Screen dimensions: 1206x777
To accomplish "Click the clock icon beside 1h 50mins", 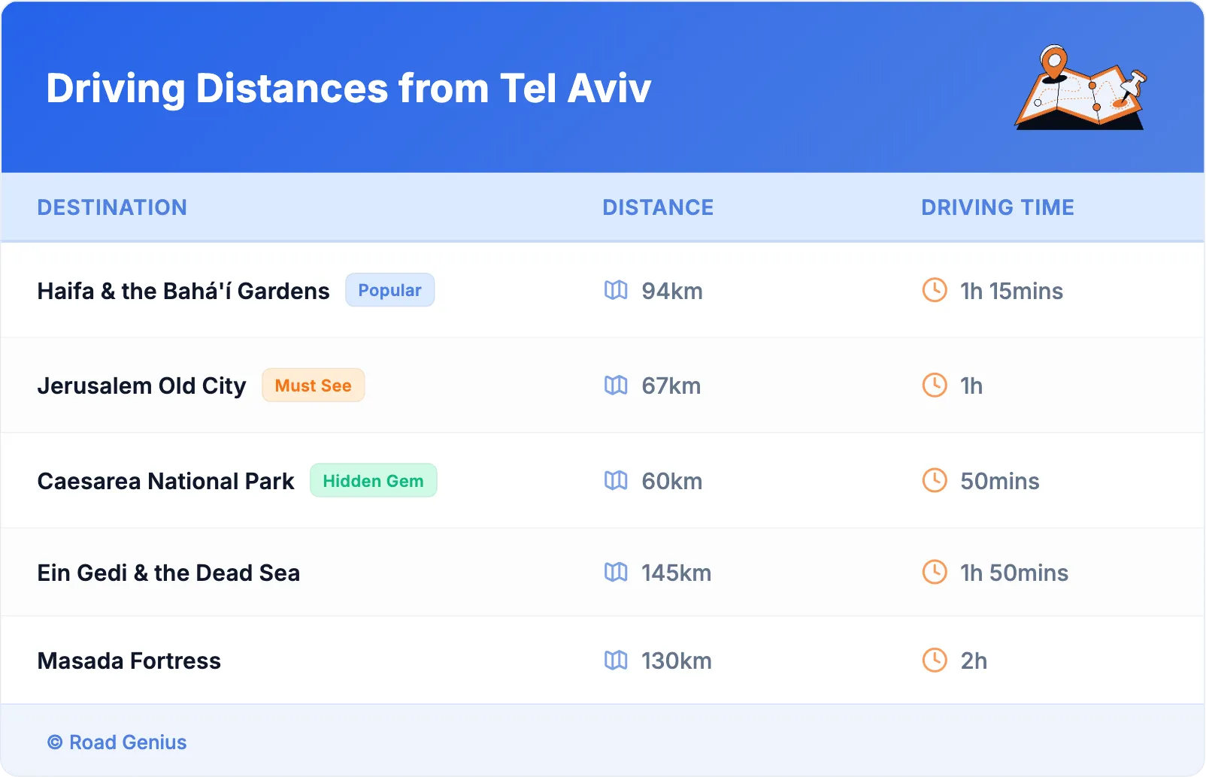I will coord(935,573).
